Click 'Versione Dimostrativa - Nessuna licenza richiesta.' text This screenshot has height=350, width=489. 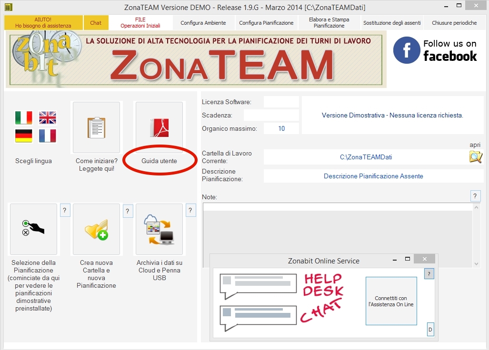coord(393,115)
